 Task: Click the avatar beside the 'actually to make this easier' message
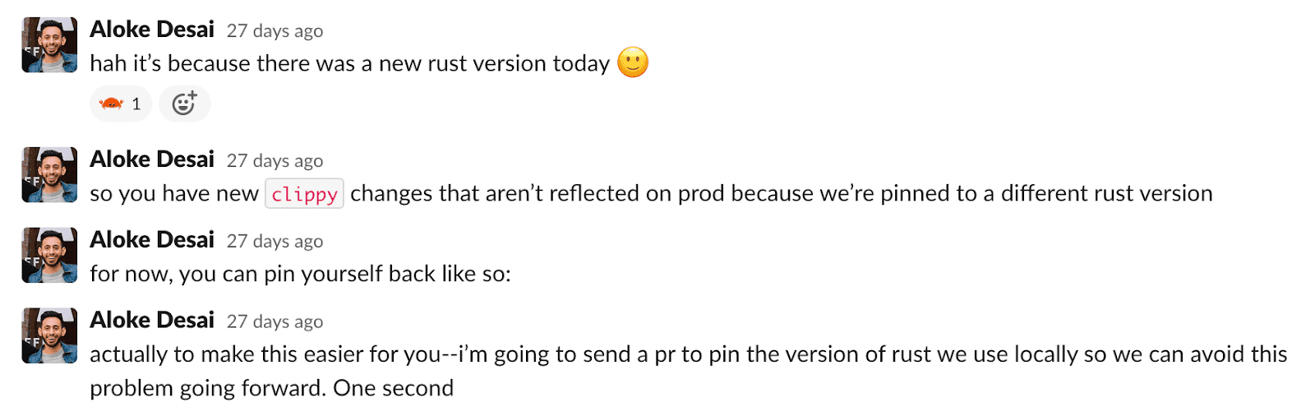[x=49, y=336]
